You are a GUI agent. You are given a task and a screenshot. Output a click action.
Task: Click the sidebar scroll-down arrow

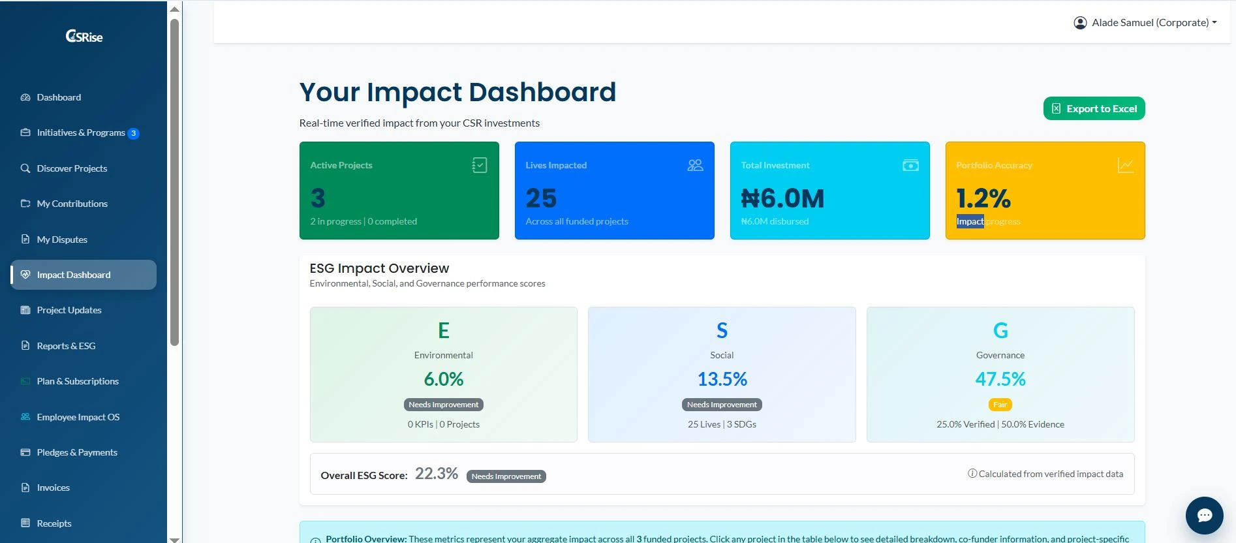coord(174,539)
